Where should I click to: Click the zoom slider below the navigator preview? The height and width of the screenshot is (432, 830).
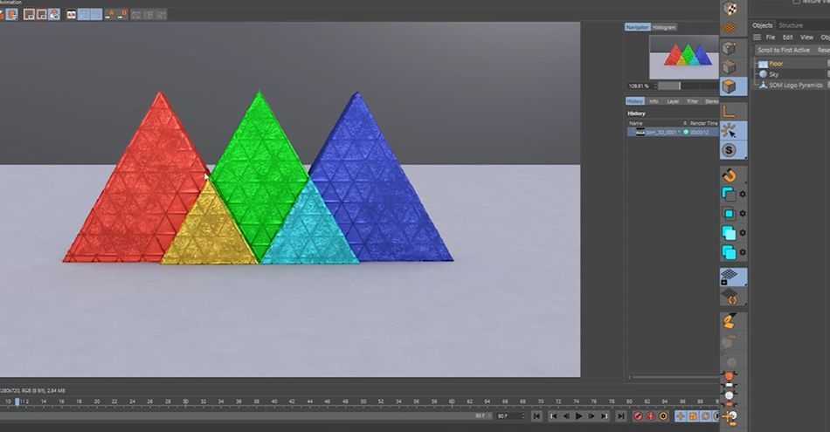(688, 86)
